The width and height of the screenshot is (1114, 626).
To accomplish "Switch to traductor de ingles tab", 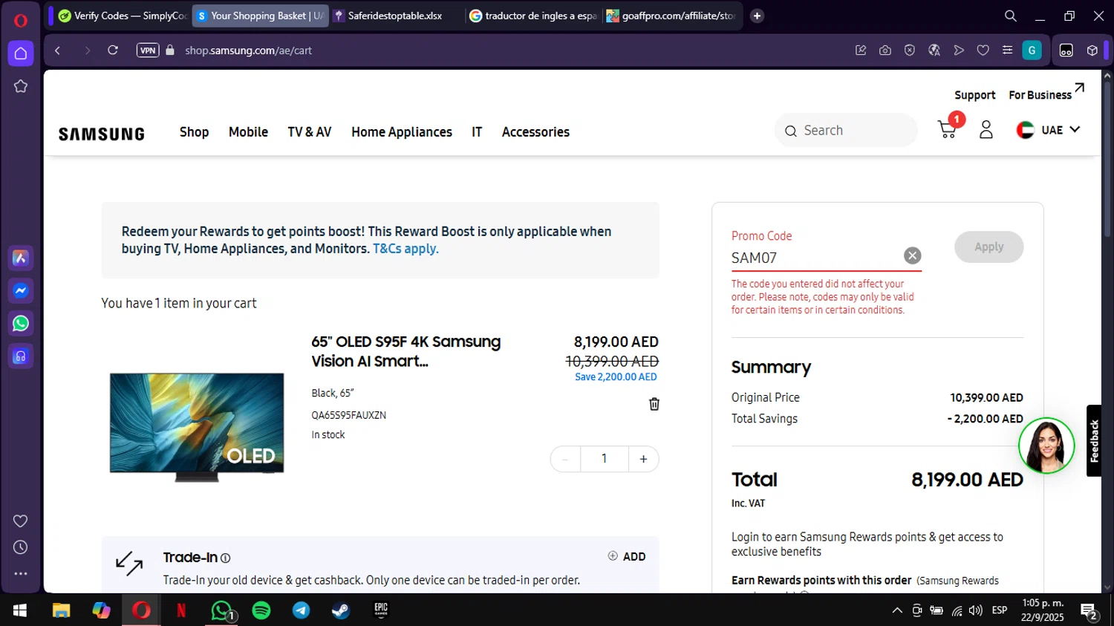I will pos(532,16).
